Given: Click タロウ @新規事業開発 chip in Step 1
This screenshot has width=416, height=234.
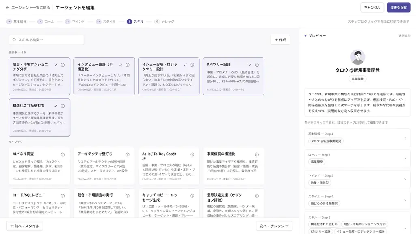Looking at the screenshot, I should pyautogui.click(x=326, y=141).
